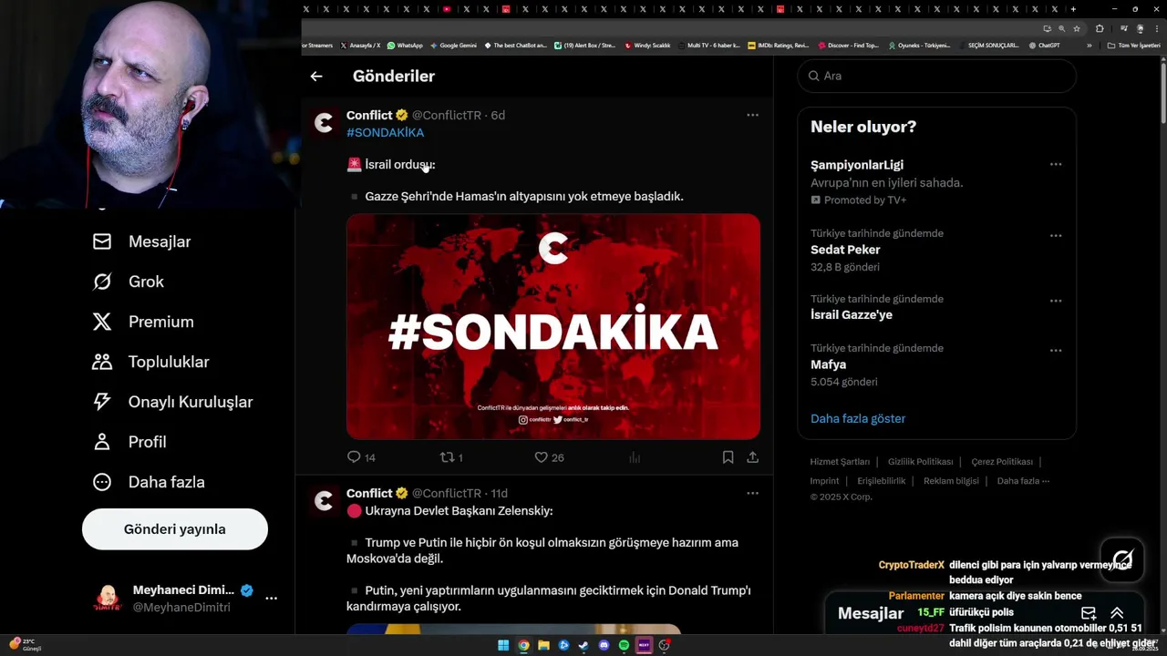Viewport: 1167px width, 656px height.
Task: Open Mesajlar in the sidebar
Action: point(141,241)
